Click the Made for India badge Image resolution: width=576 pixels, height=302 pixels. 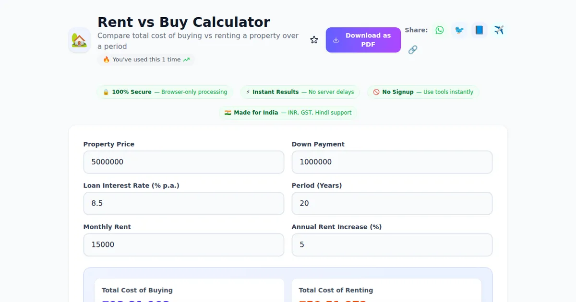point(288,113)
